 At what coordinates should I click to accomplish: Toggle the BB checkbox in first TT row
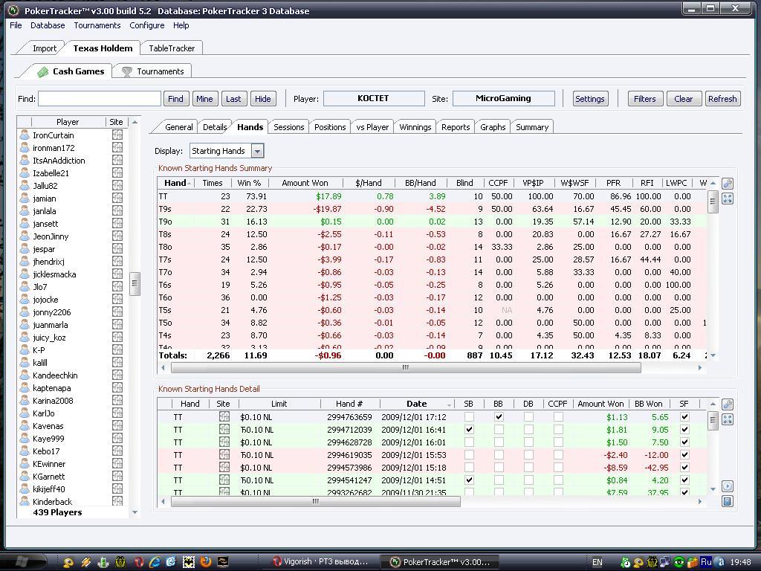[499, 417]
